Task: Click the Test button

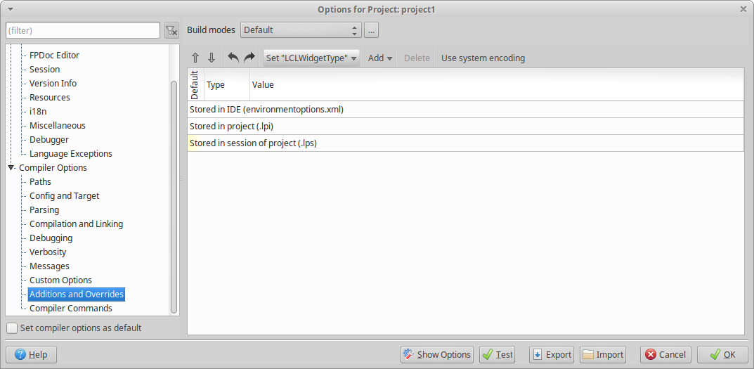Action: [x=498, y=354]
